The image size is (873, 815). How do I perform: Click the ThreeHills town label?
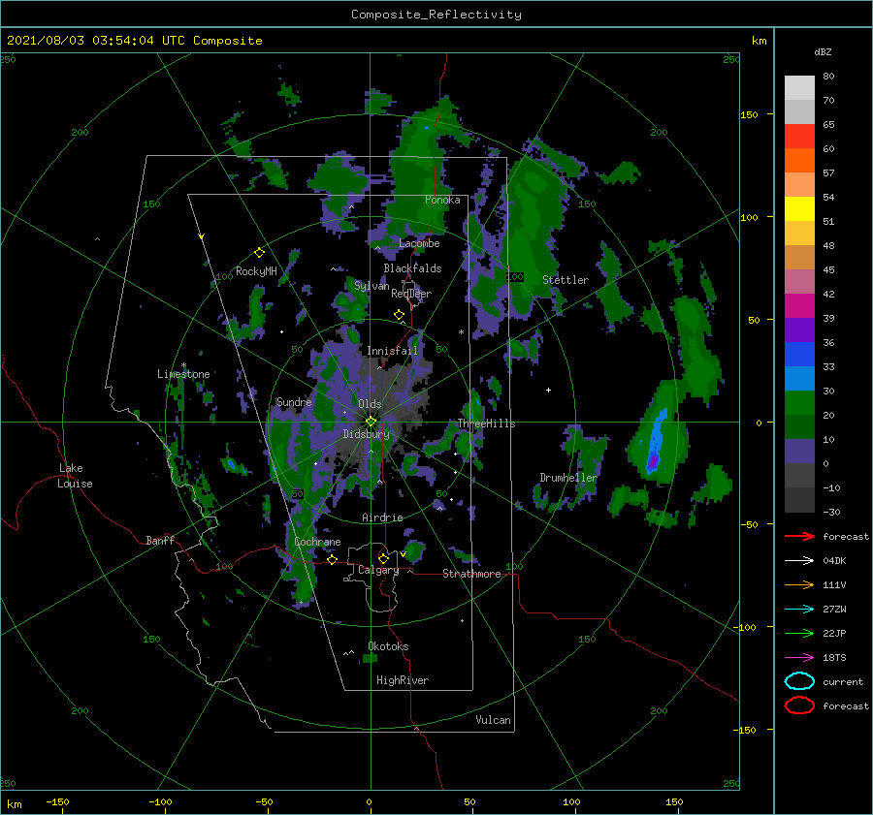pos(486,423)
